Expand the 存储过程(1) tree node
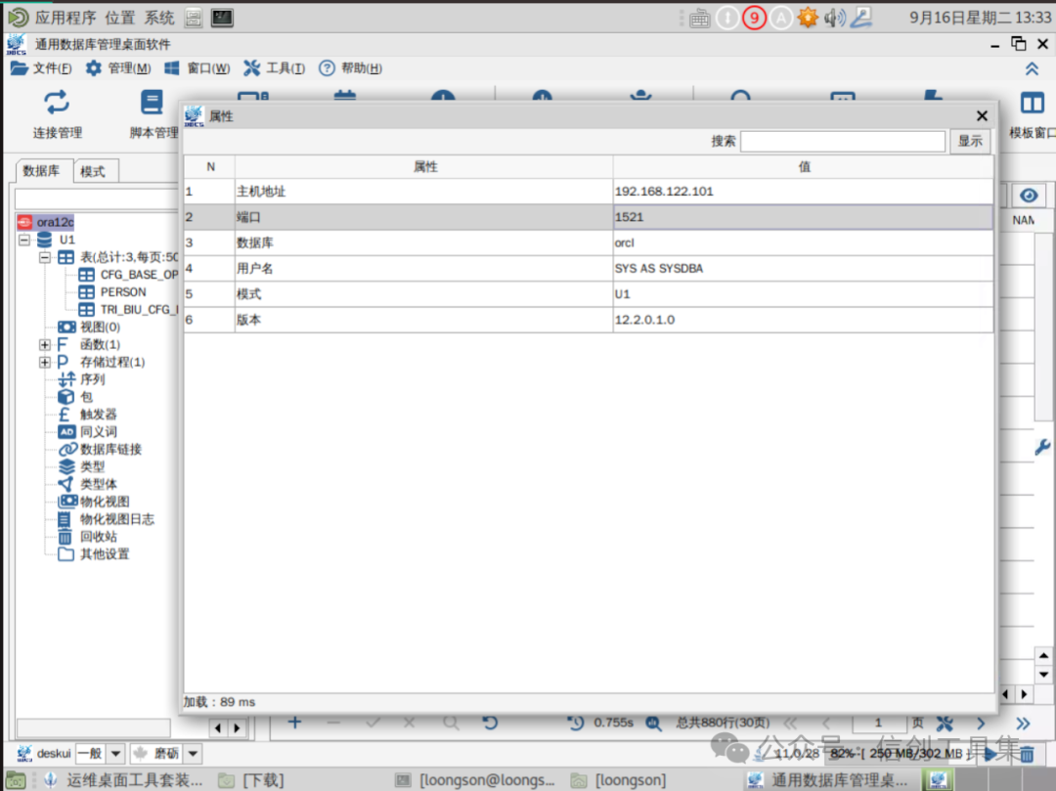The height and width of the screenshot is (791, 1056). [44, 362]
